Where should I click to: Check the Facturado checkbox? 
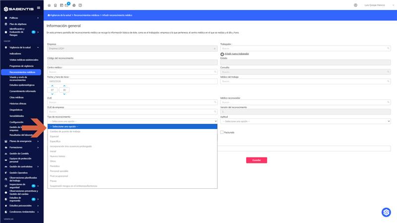(222, 132)
